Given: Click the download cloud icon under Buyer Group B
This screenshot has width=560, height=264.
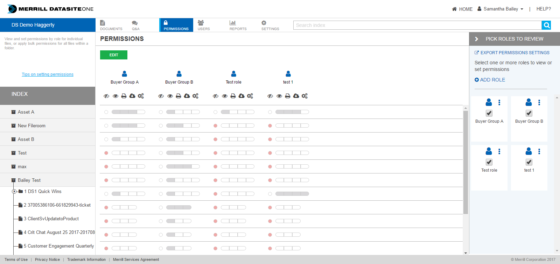Looking at the screenshot, I should click(187, 96).
